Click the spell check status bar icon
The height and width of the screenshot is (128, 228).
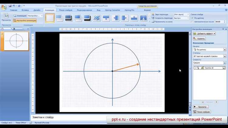(31, 123)
